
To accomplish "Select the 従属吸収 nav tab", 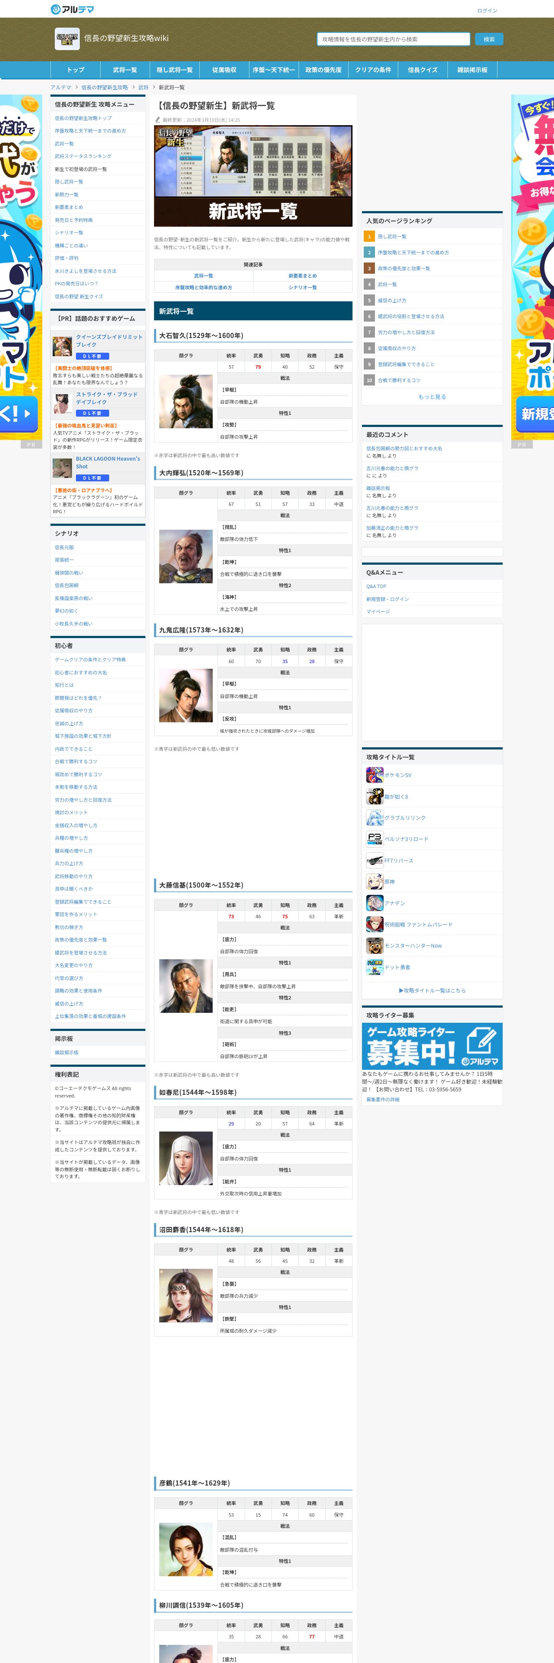I will pyautogui.click(x=224, y=70).
